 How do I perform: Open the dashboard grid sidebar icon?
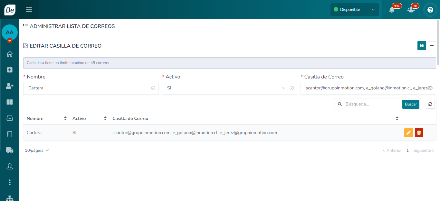(x=10, y=102)
